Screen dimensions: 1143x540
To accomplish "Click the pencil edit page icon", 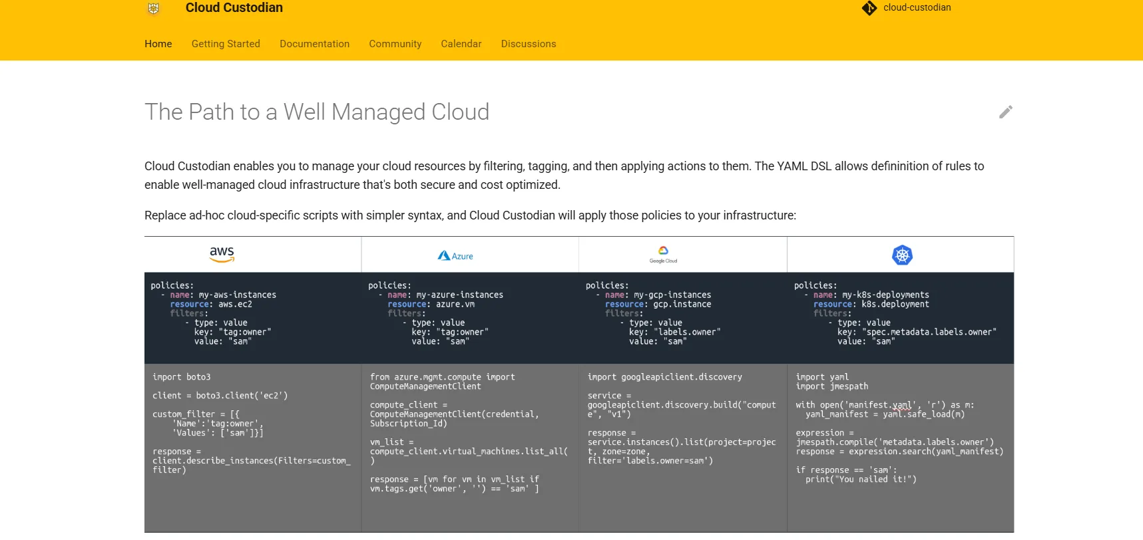I will click(x=1005, y=112).
